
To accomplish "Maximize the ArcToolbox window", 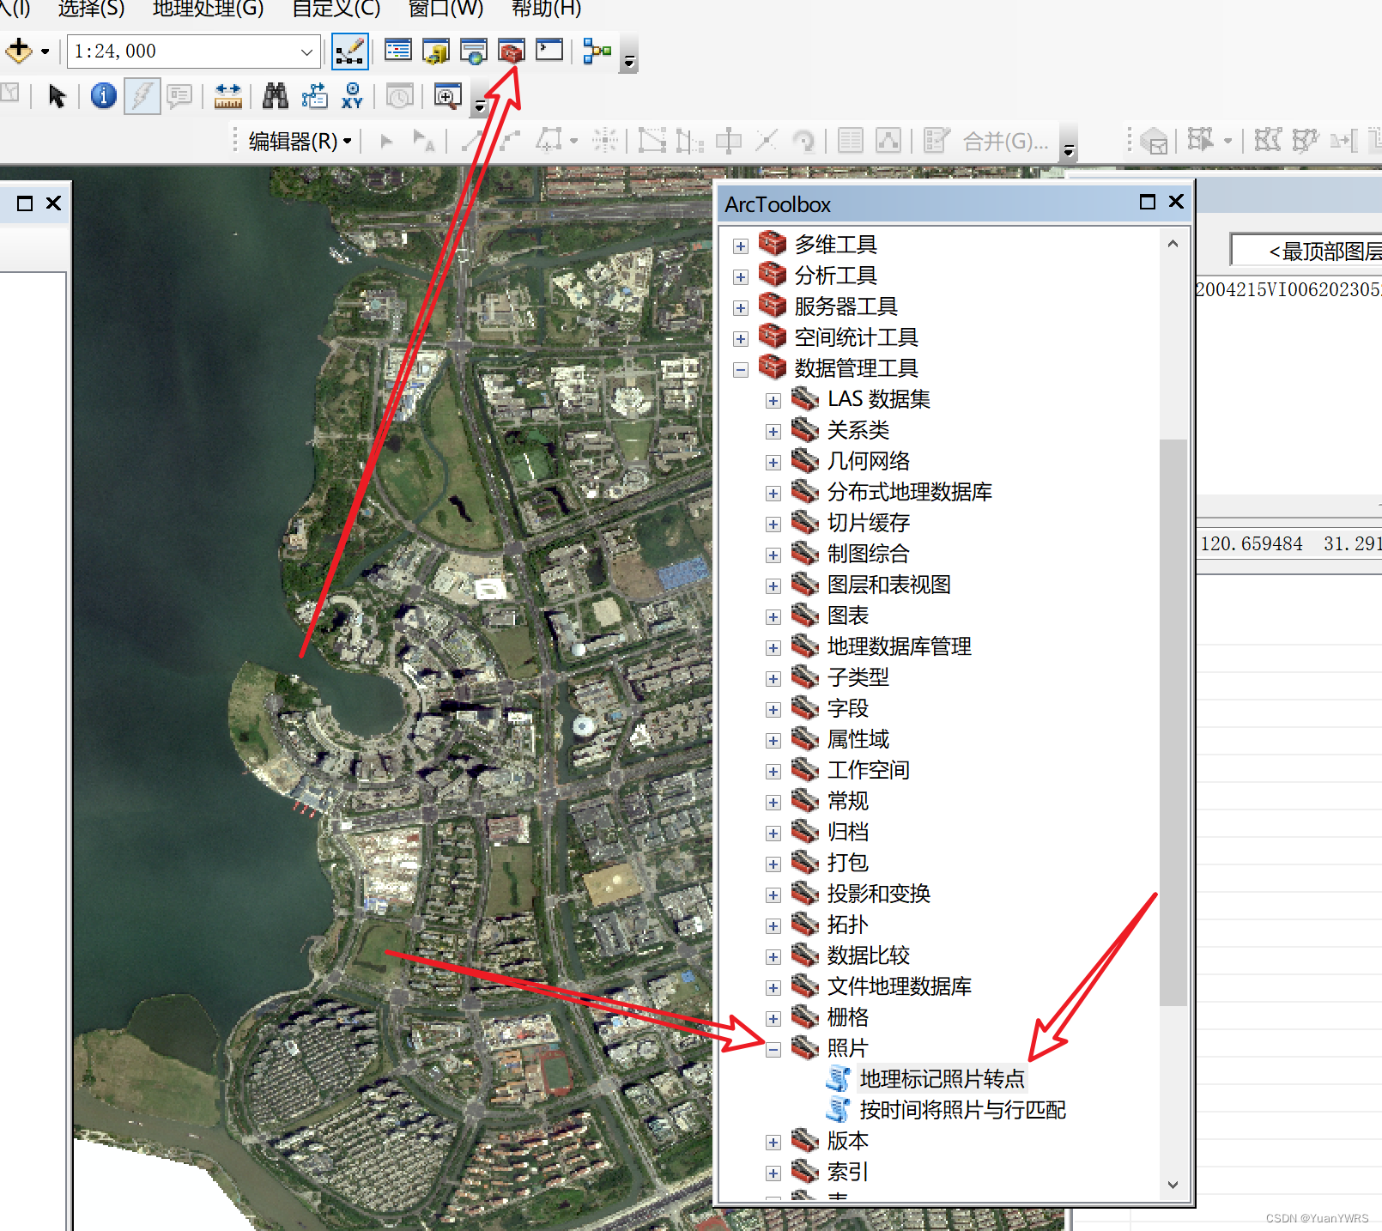I will (x=1148, y=202).
